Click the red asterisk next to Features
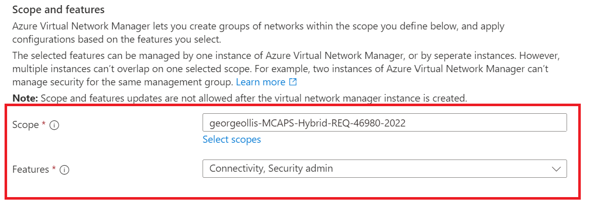 click(x=54, y=169)
